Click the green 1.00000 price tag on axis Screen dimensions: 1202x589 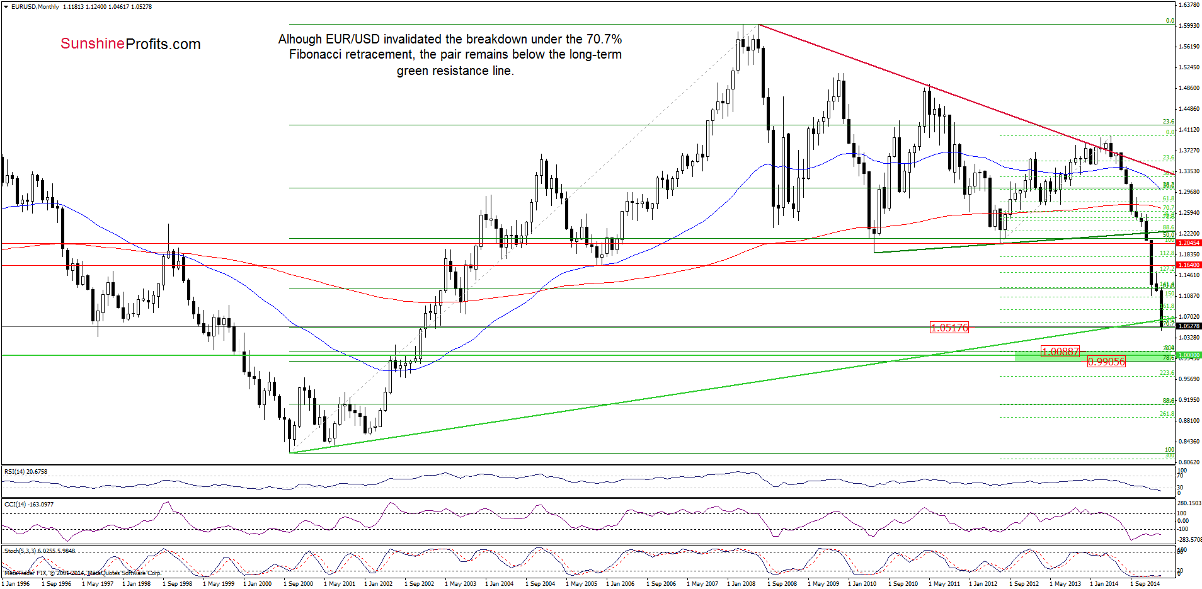click(x=1189, y=355)
